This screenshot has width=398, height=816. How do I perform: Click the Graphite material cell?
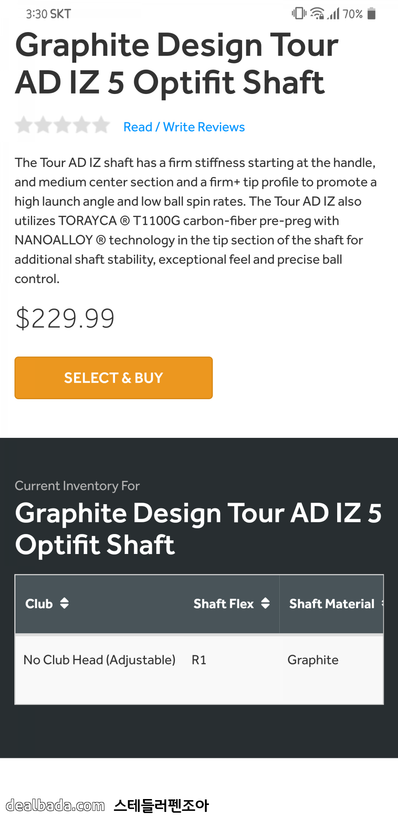(313, 660)
